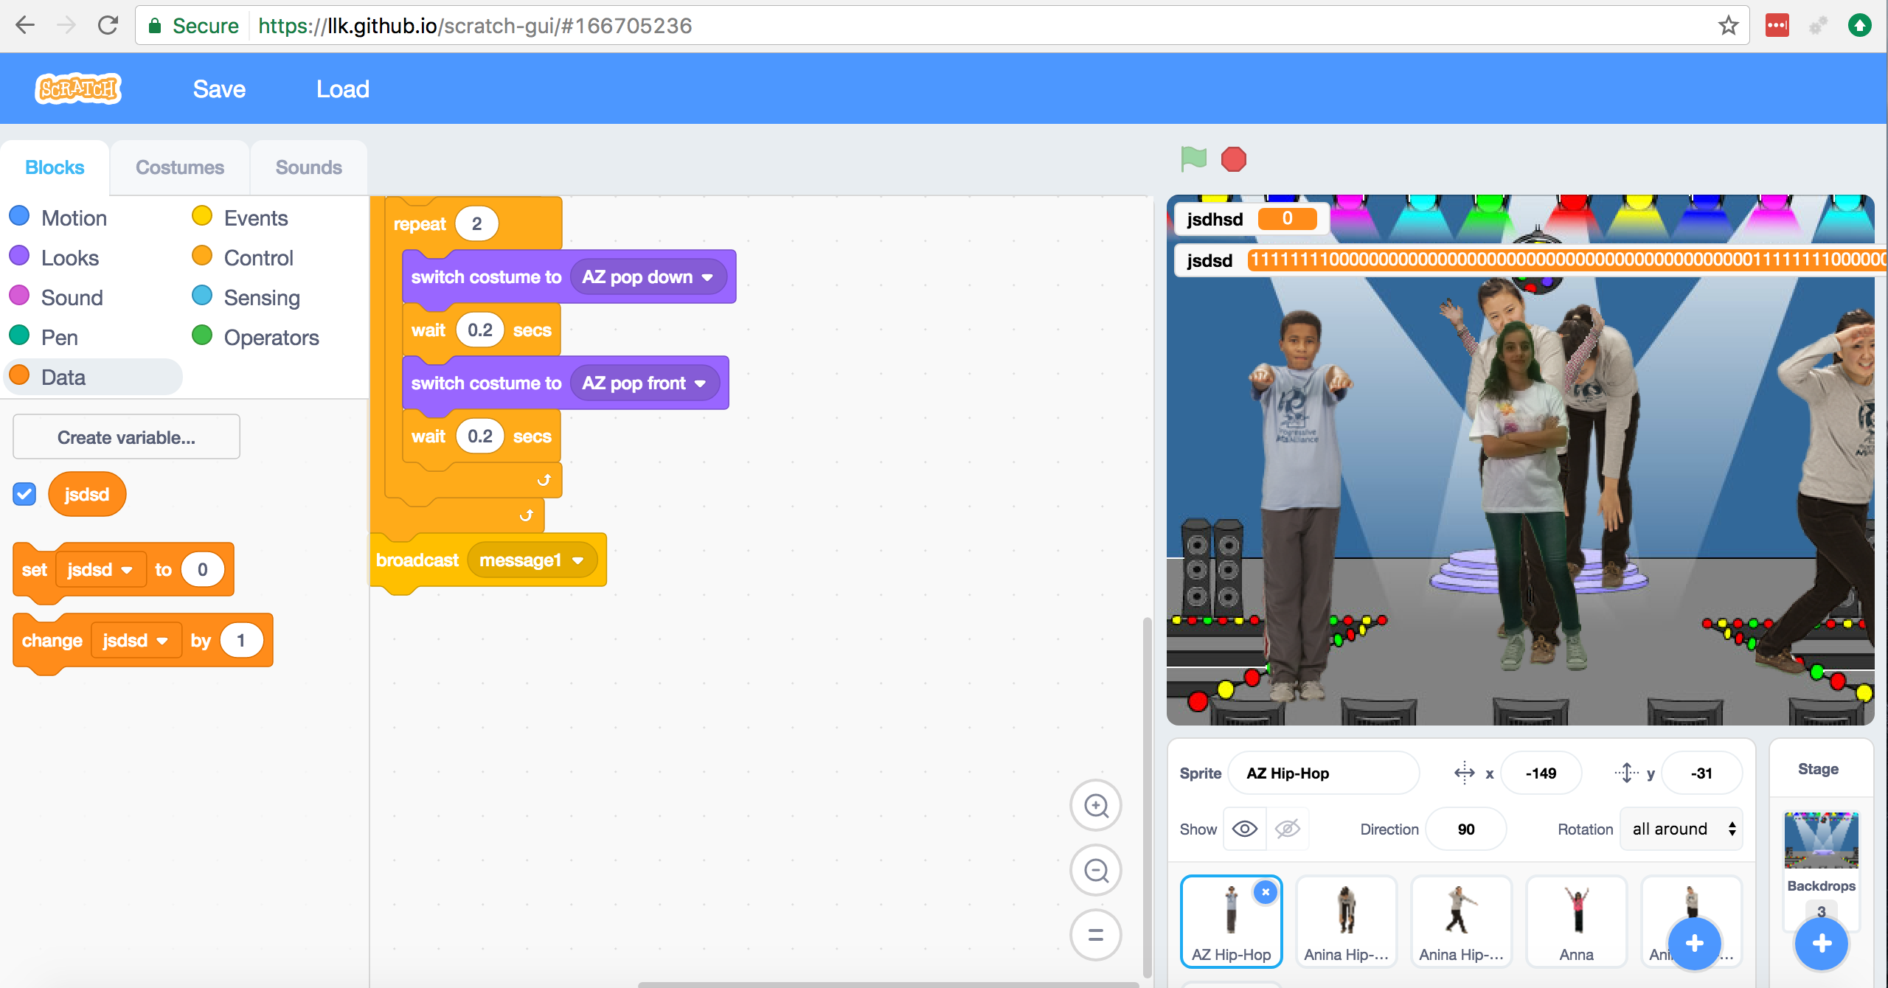
Task: Delete AZ Hip-Hop sprite using the x badge
Action: tap(1266, 892)
